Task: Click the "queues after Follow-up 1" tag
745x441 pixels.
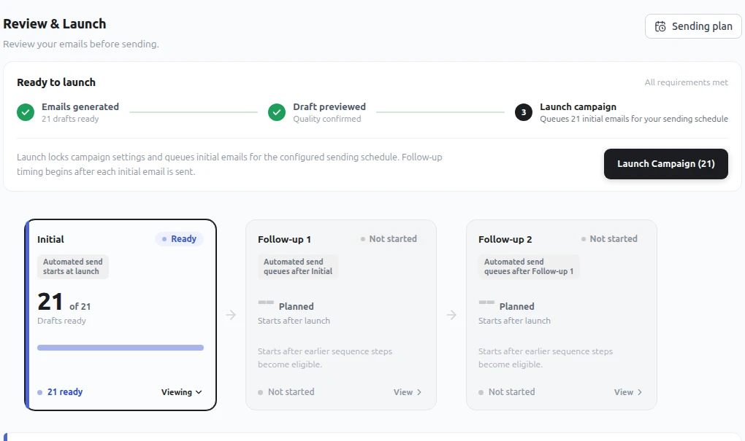Action: click(x=529, y=267)
